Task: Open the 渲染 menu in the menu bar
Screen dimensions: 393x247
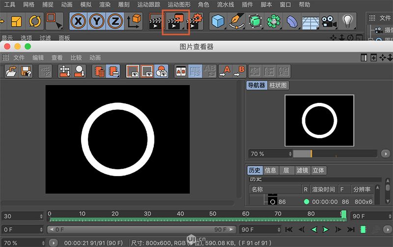Action: [x=105, y=4]
